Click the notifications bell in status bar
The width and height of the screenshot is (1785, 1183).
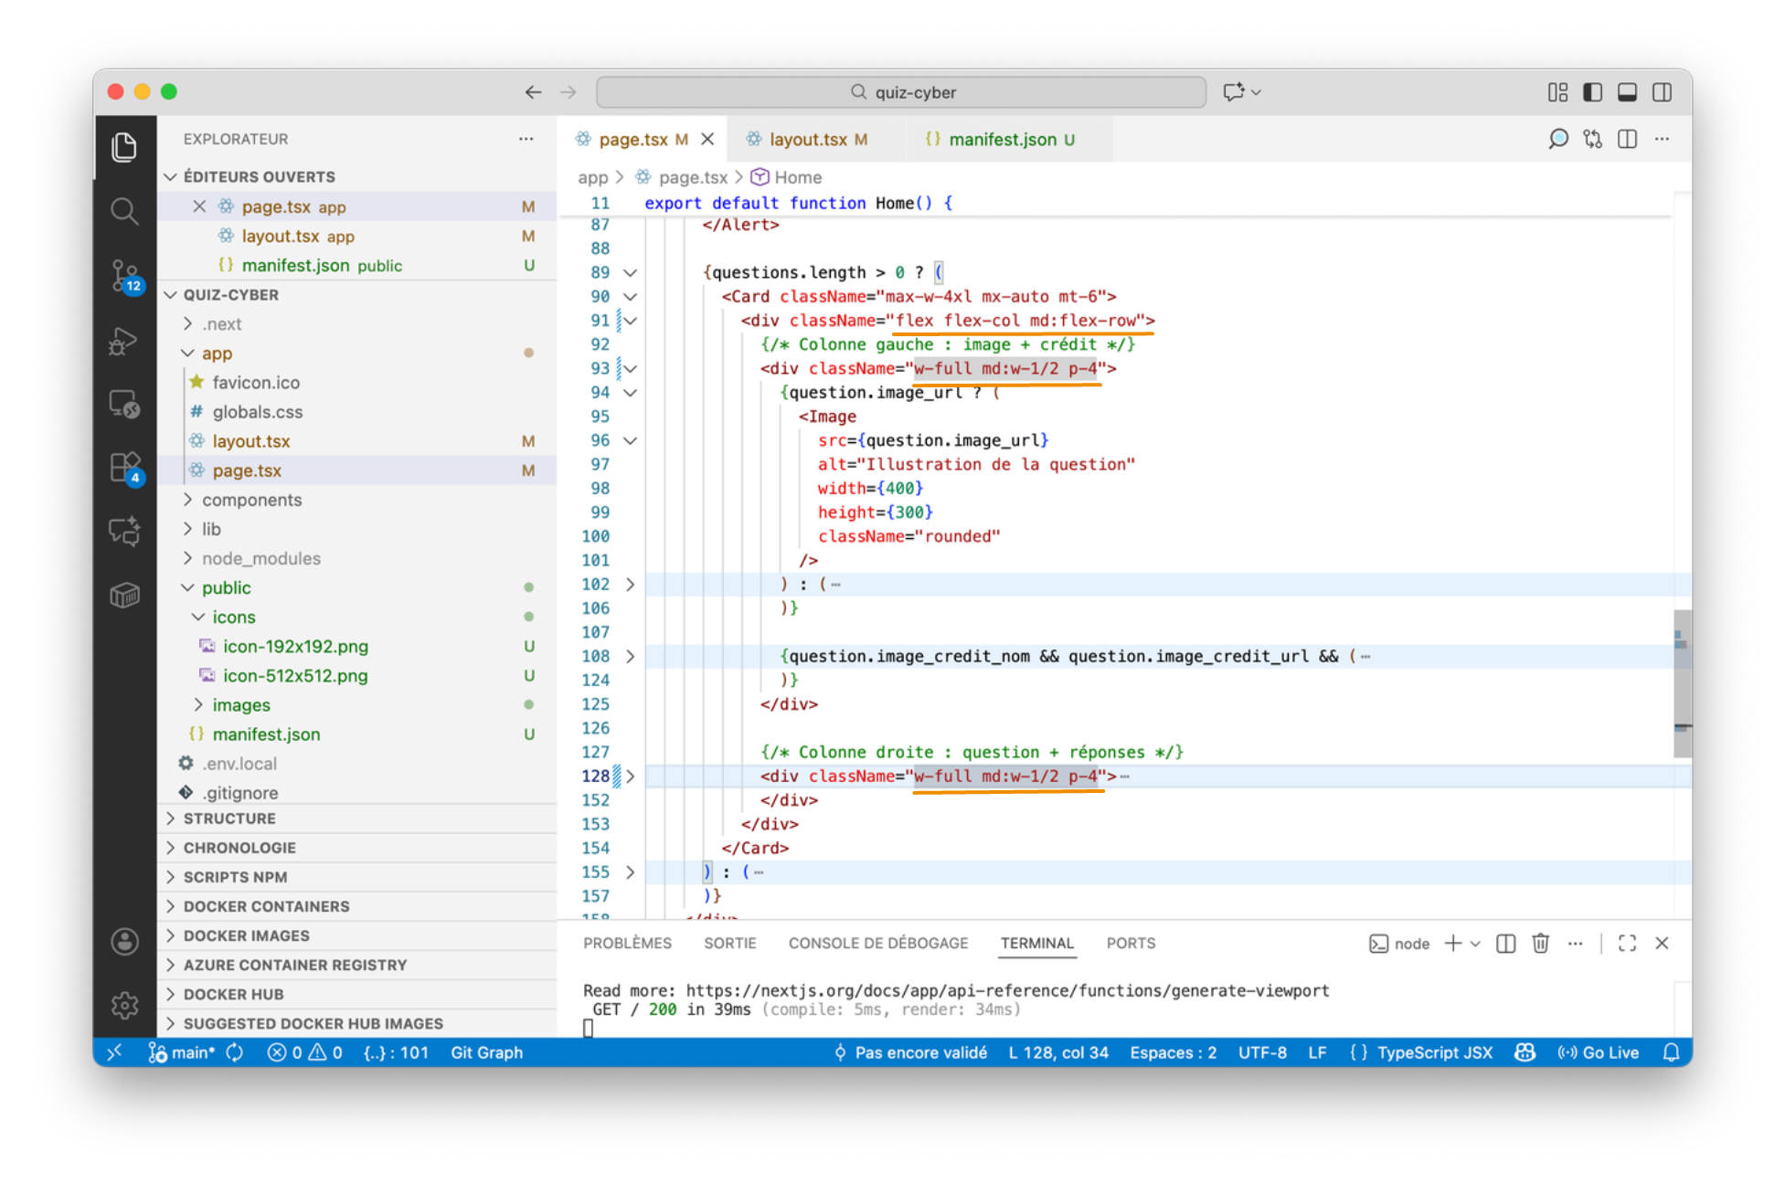(1671, 1052)
